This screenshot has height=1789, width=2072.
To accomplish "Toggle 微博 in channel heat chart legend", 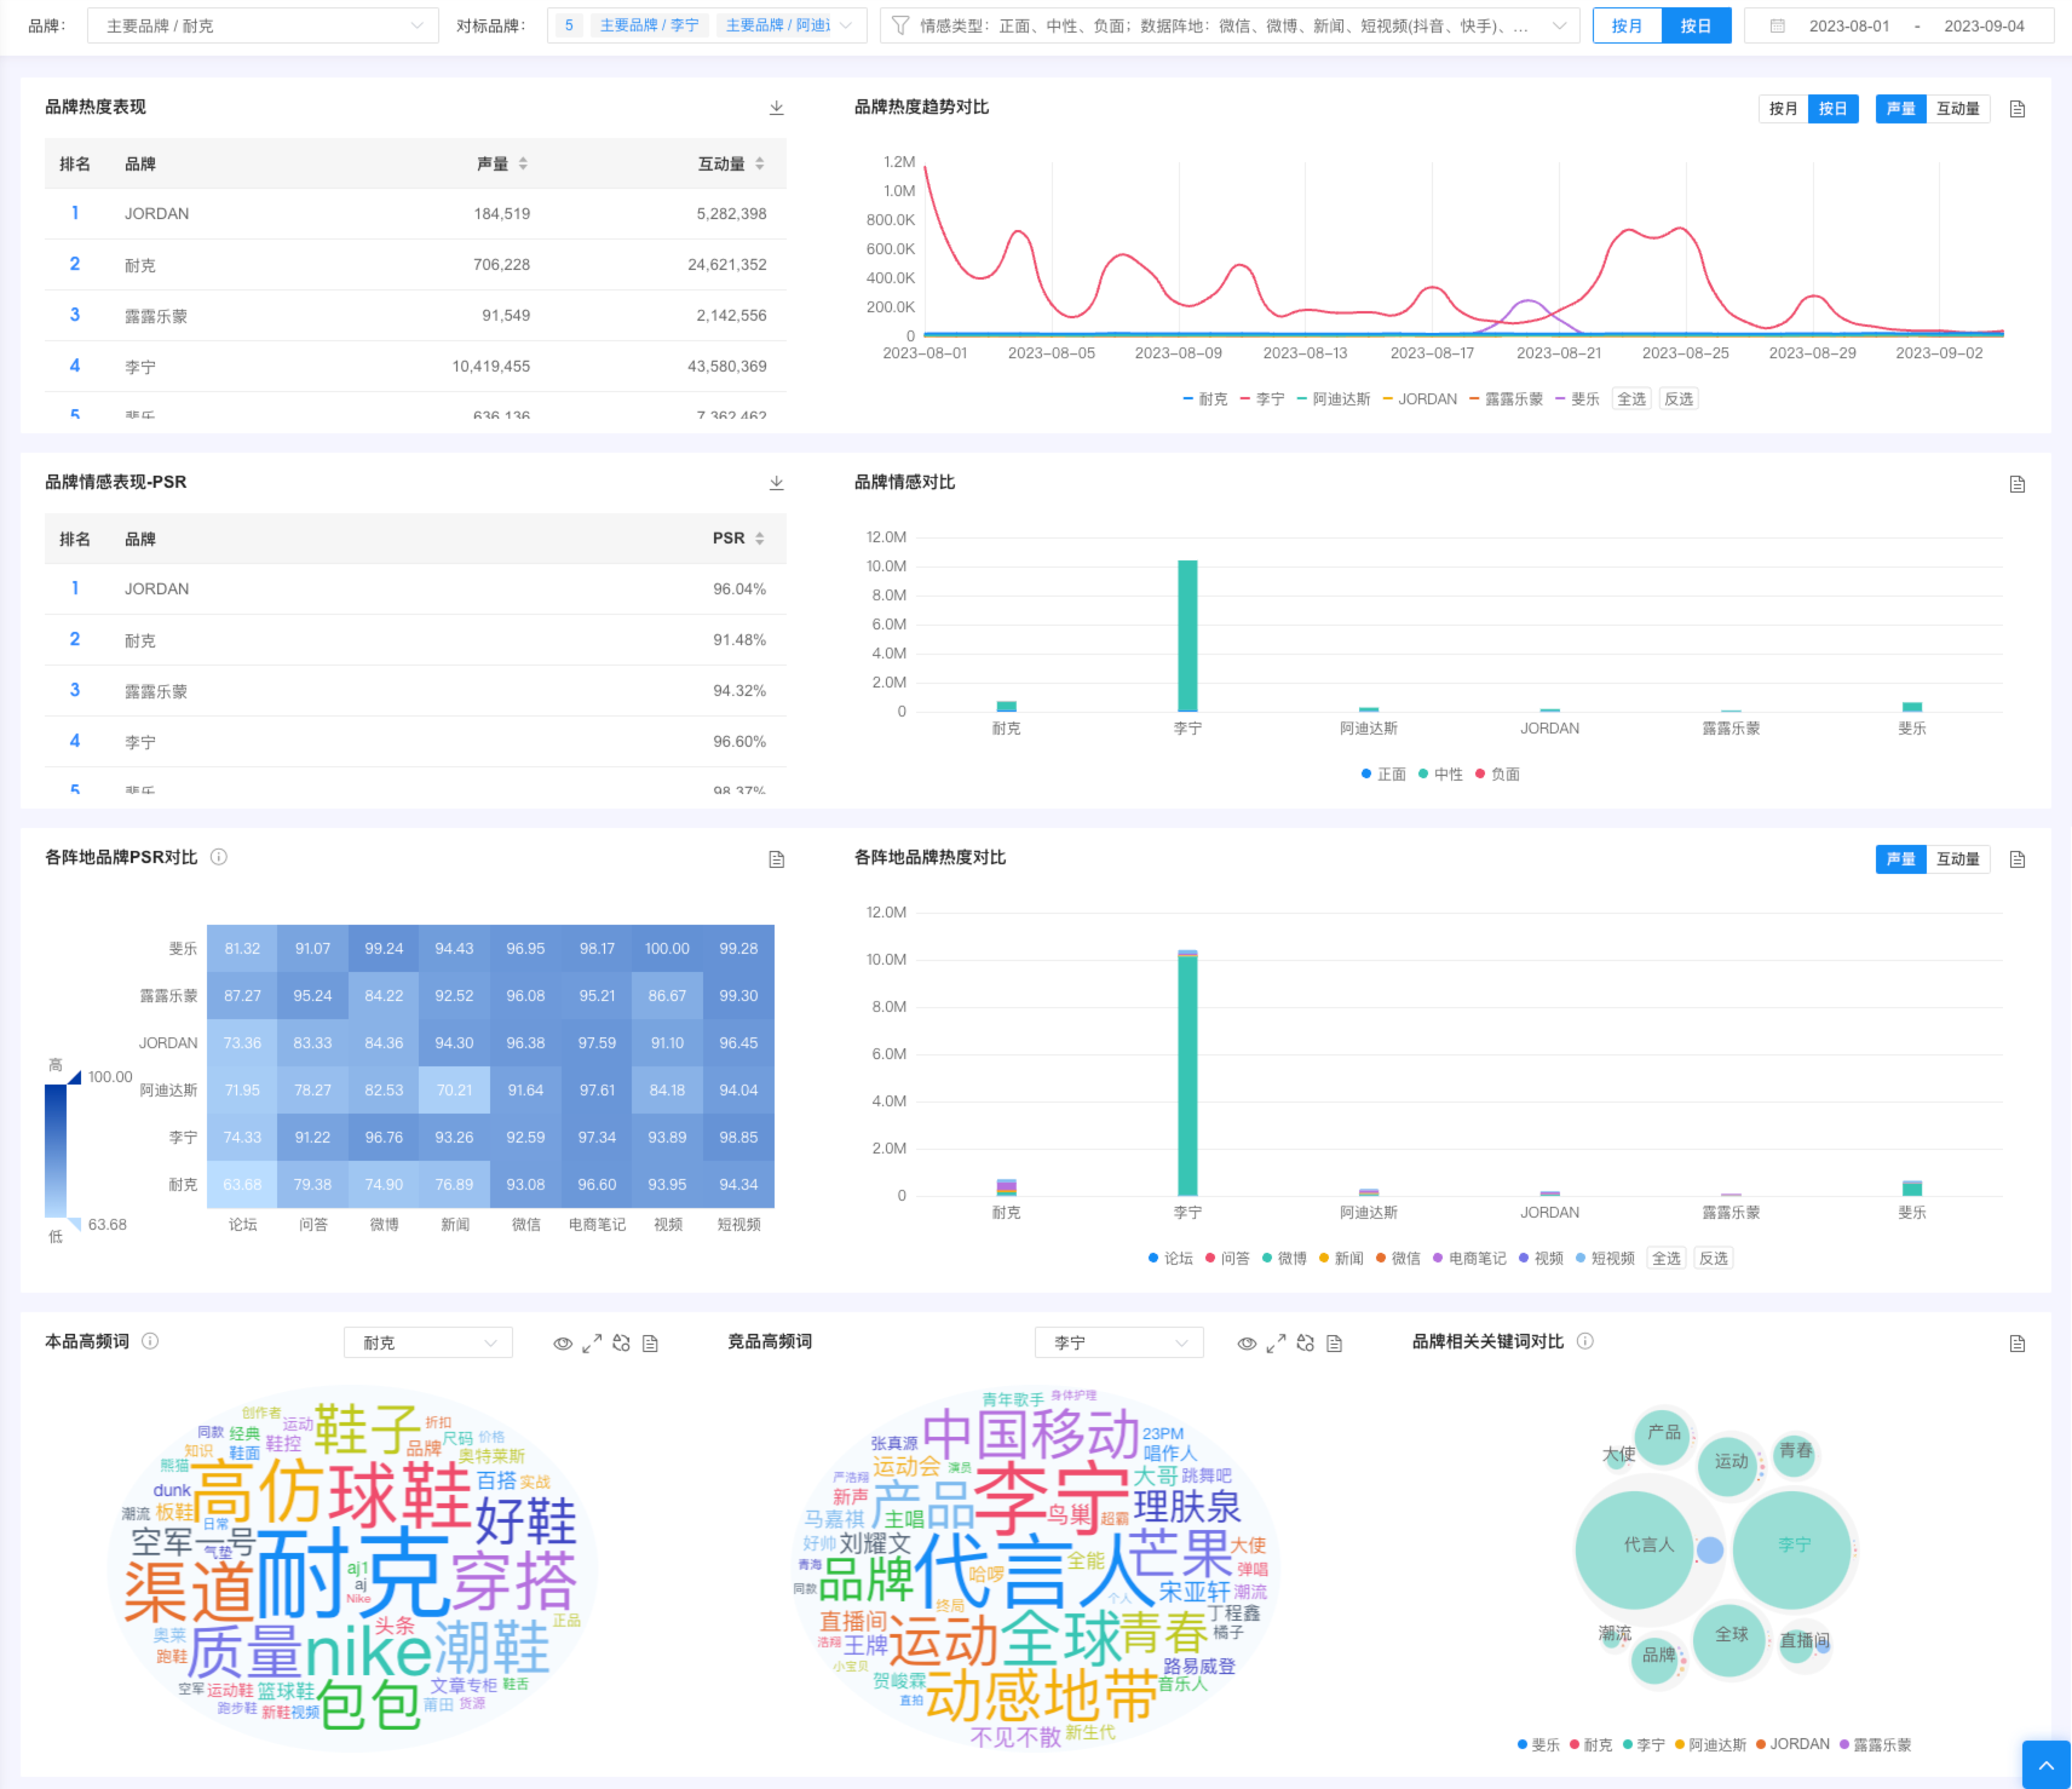I will pyautogui.click(x=1284, y=1258).
